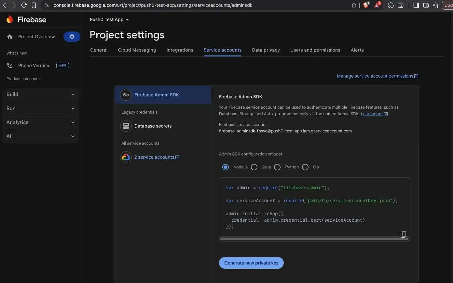The width and height of the screenshot is (453, 283).
Task: Click the Firebase flame logo
Action: tap(9, 19)
